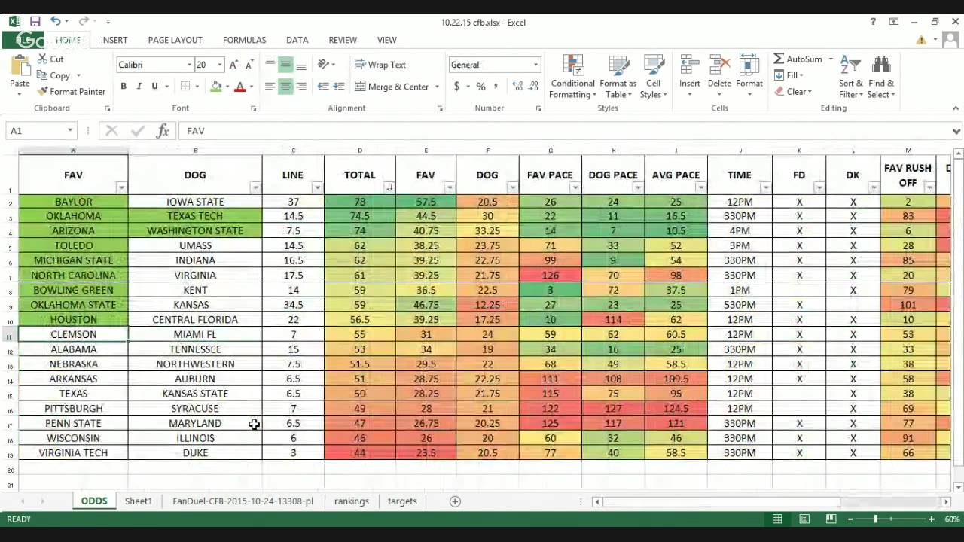Switch to Normal view in status bar
The width and height of the screenshot is (964, 542).
[x=777, y=519]
